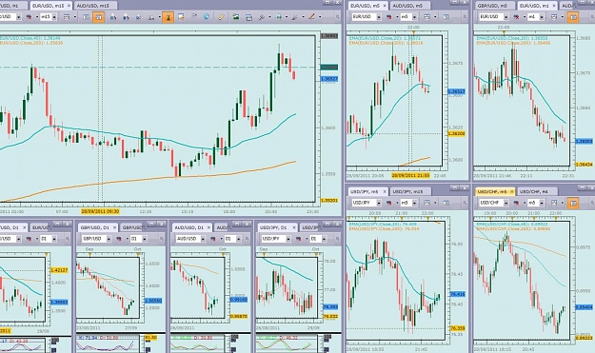The width and height of the screenshot is (595, 353).
Task: Click the orange highlighted hourglass-shaped tool in the main toolbar
Action: pos(168,17)
